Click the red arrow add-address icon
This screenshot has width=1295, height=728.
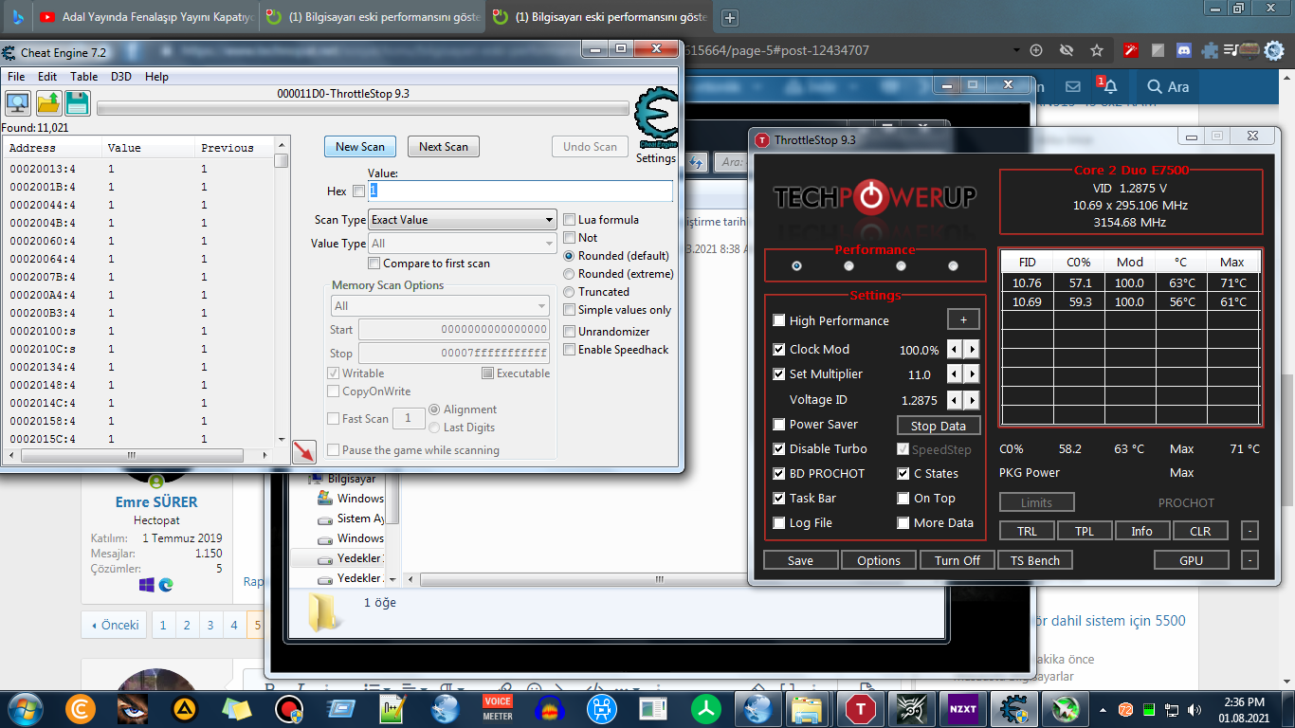click(304, 452)
